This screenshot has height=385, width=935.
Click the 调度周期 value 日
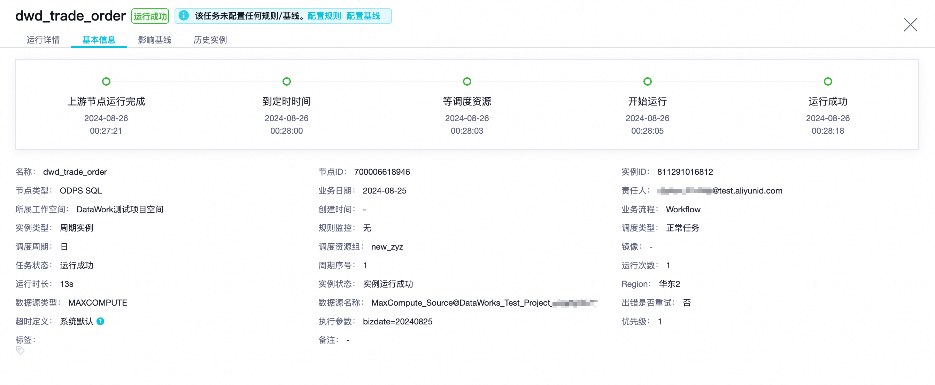coord(64,247)
